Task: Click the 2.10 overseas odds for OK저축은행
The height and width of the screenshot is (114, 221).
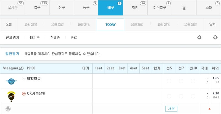Action: [x=216, y=93]
